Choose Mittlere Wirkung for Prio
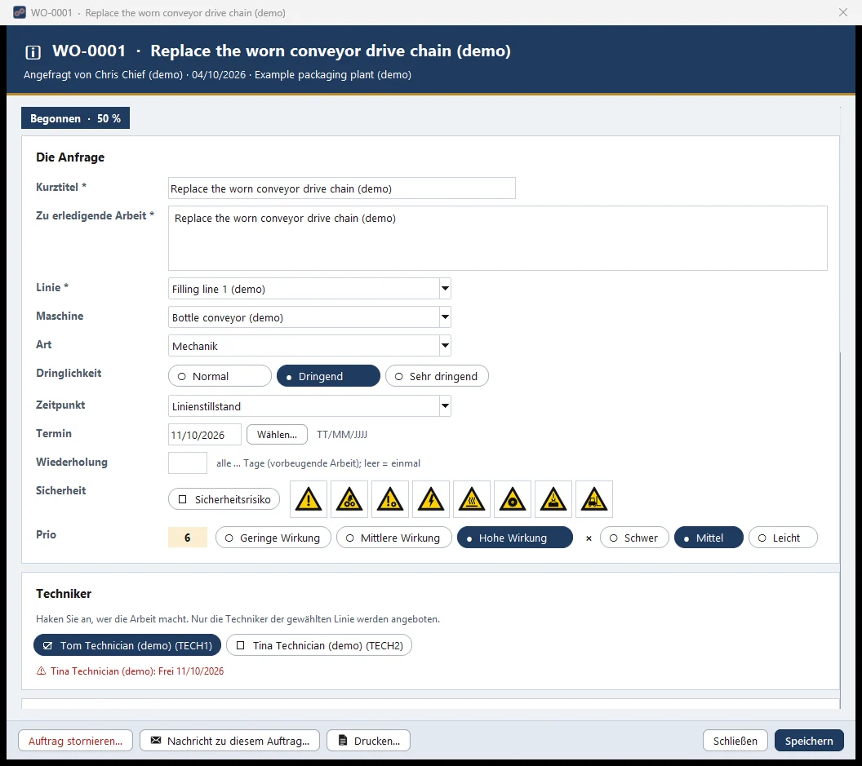 394,538
